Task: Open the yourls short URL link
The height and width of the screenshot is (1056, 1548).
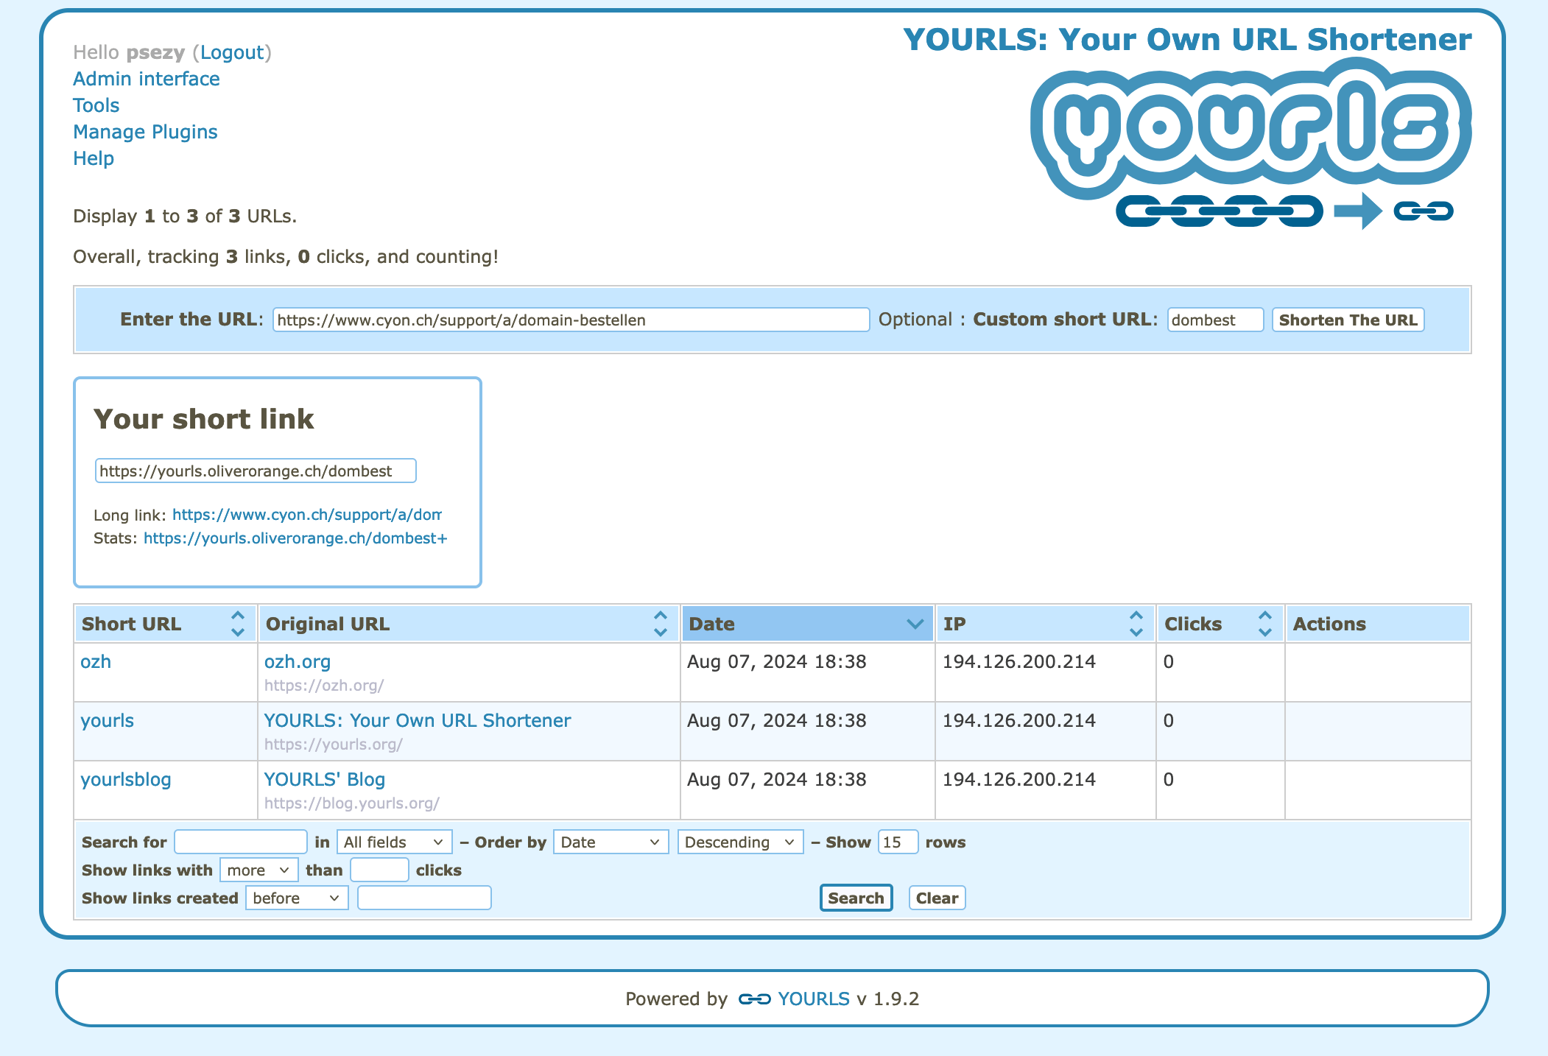Action: pos(107,720)
